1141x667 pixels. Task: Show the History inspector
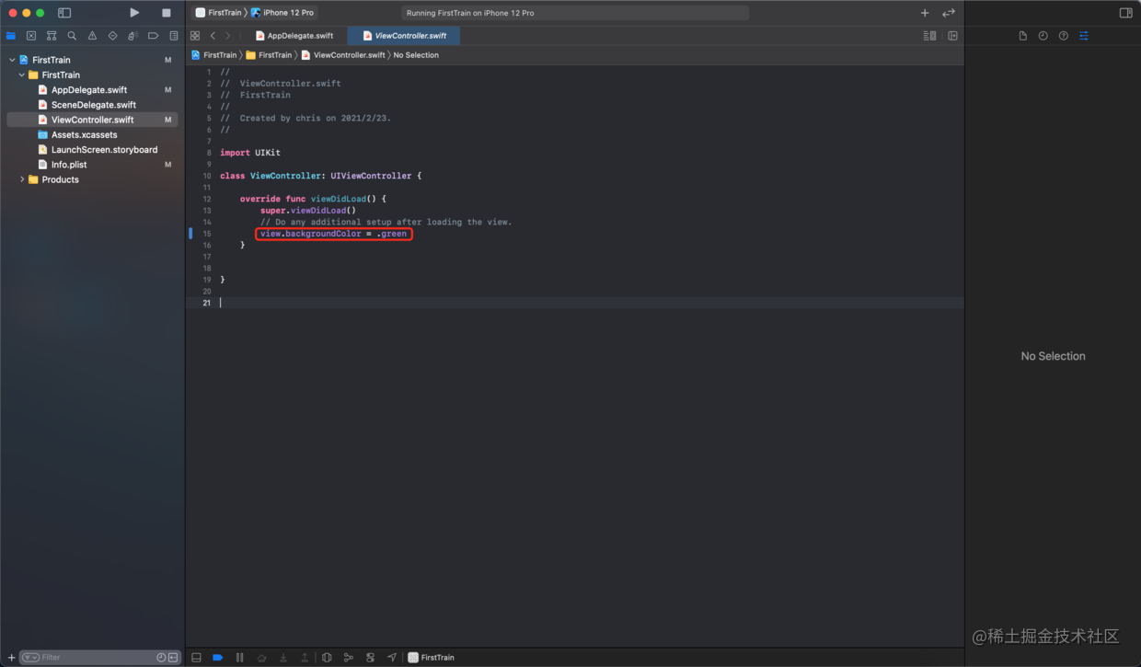(1043, 36)
